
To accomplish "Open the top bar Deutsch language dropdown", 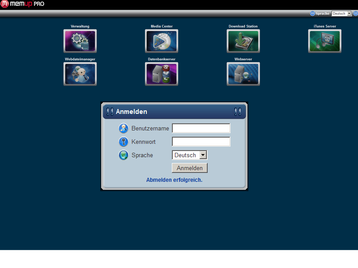I will [341, 13].
